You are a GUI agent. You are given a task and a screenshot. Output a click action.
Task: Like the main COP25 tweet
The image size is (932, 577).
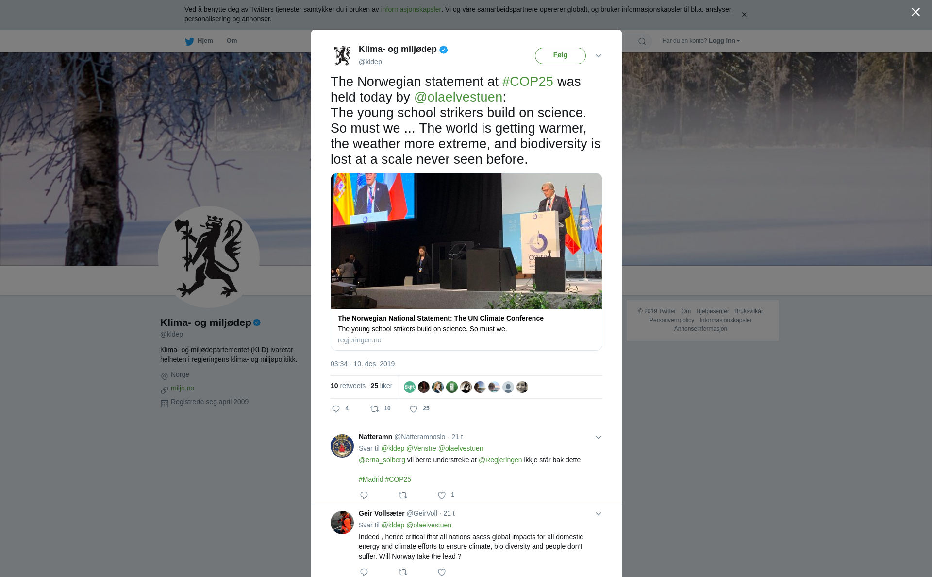coord(414,409)
